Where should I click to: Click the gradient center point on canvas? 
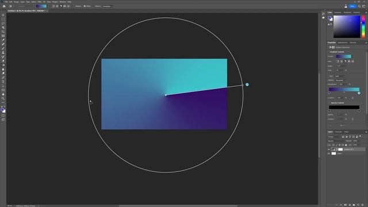166,95
